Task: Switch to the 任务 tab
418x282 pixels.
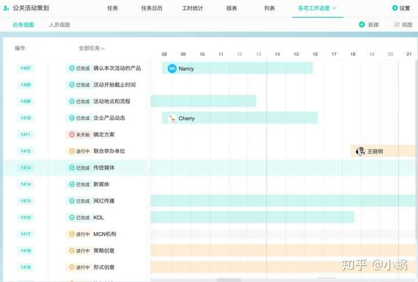Action: pos(113,8)
